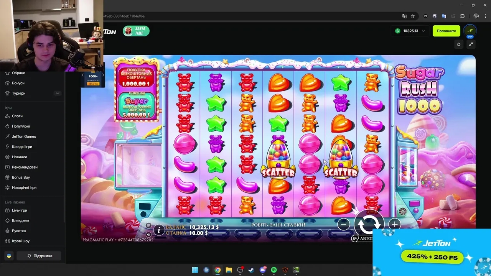The height and width of the screenshot is (276, 491).
Task: Open the NVIDIA app from taskbar
Action: coord(296,270)
